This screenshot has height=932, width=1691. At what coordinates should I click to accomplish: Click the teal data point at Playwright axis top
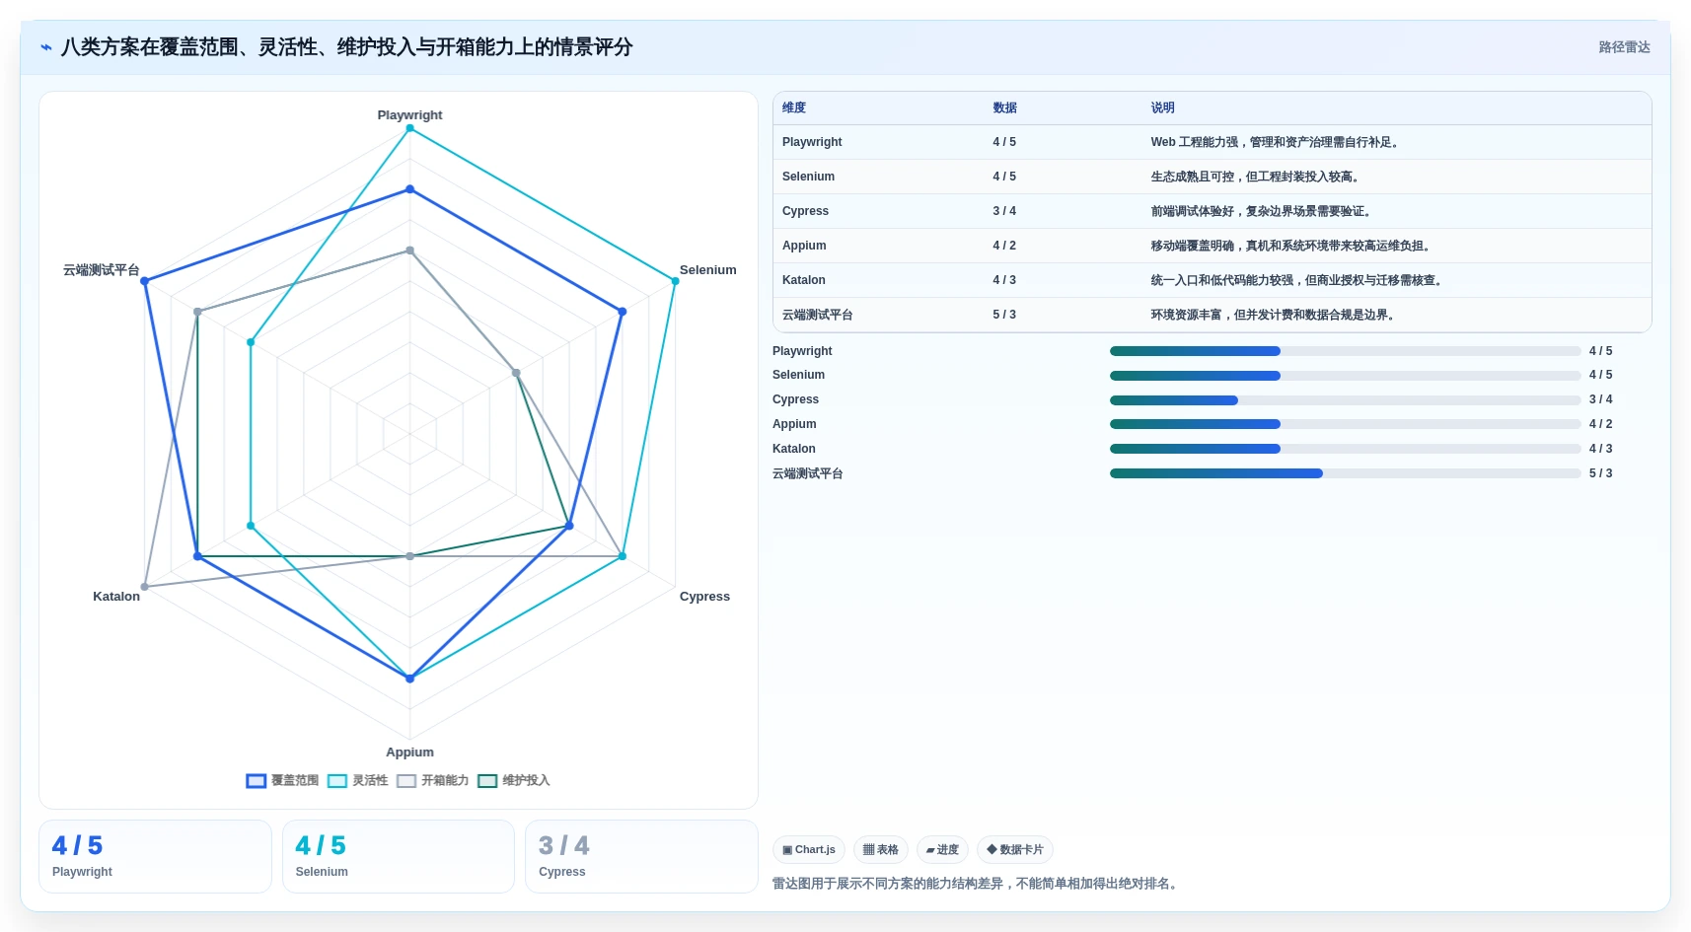pyautogui.click(x=409, y=128)
